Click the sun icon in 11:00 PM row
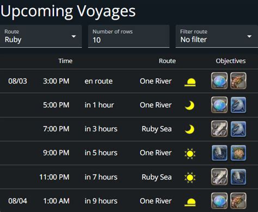The image size is (258, 212). 190,177
